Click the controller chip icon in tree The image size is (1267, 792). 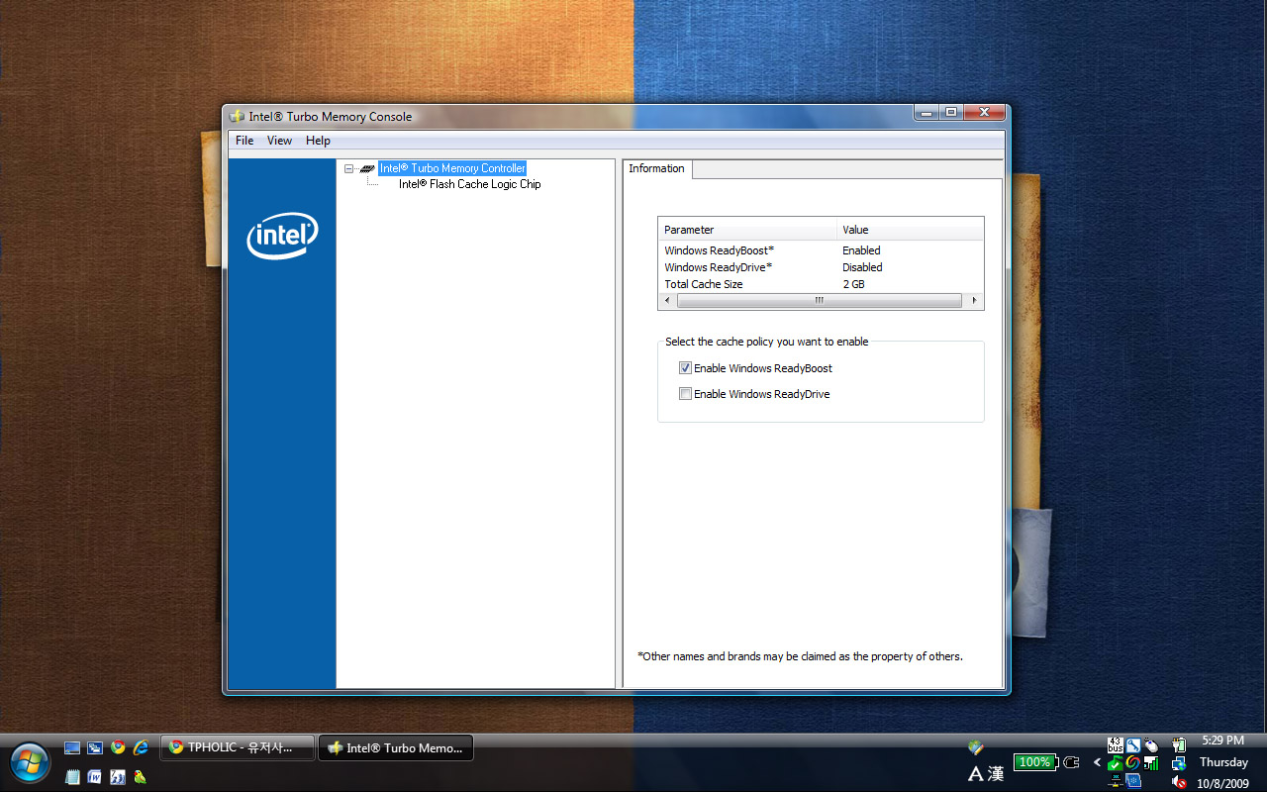click(x=367, y=169)
